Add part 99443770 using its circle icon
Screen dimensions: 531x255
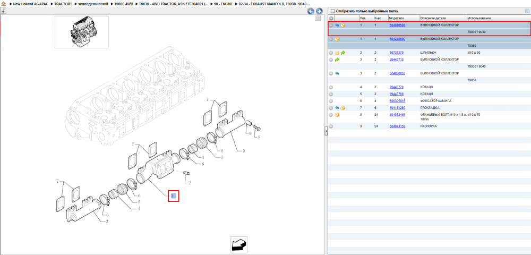pos(331,87)
